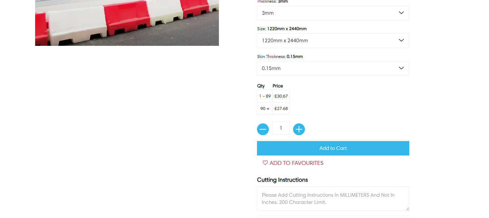The height and width of the screenshot is (218, 489).
Task: Click the chevron arrow on the 3mm dropdown
Action: [x=401, y=13]
